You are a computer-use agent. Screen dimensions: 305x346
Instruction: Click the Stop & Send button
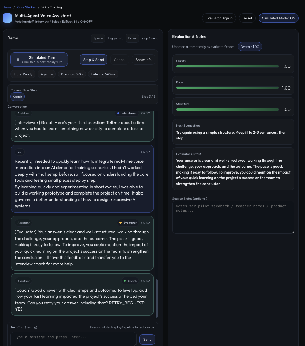93,60
